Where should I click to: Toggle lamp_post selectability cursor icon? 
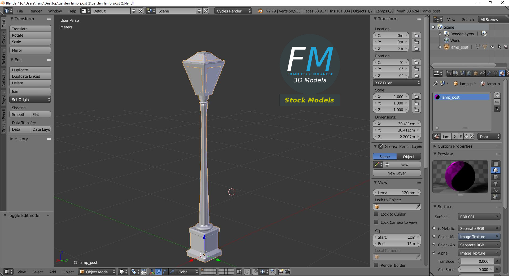point(499,47)
